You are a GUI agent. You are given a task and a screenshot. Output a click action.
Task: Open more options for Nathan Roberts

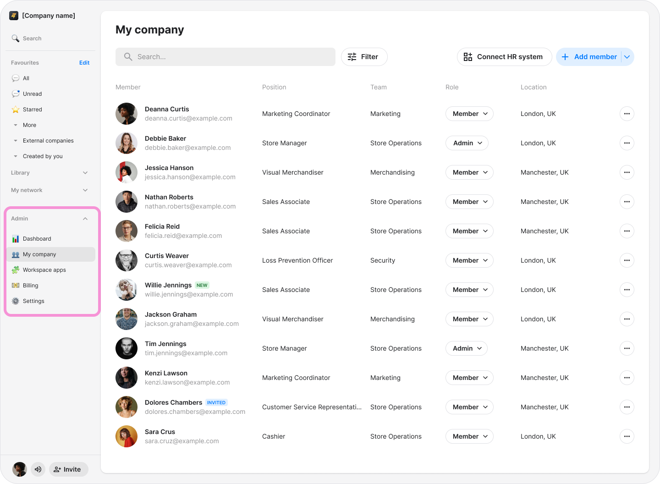627,202
